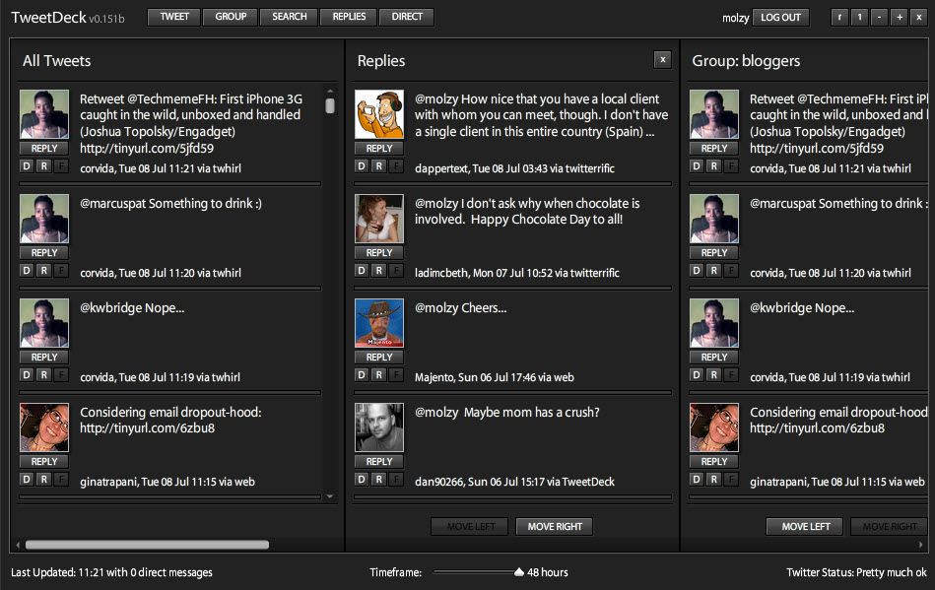Click the R icon on @marcuspat tweet in All Tweets
Viewport: 935px width, 590px height.
(43, 271)
